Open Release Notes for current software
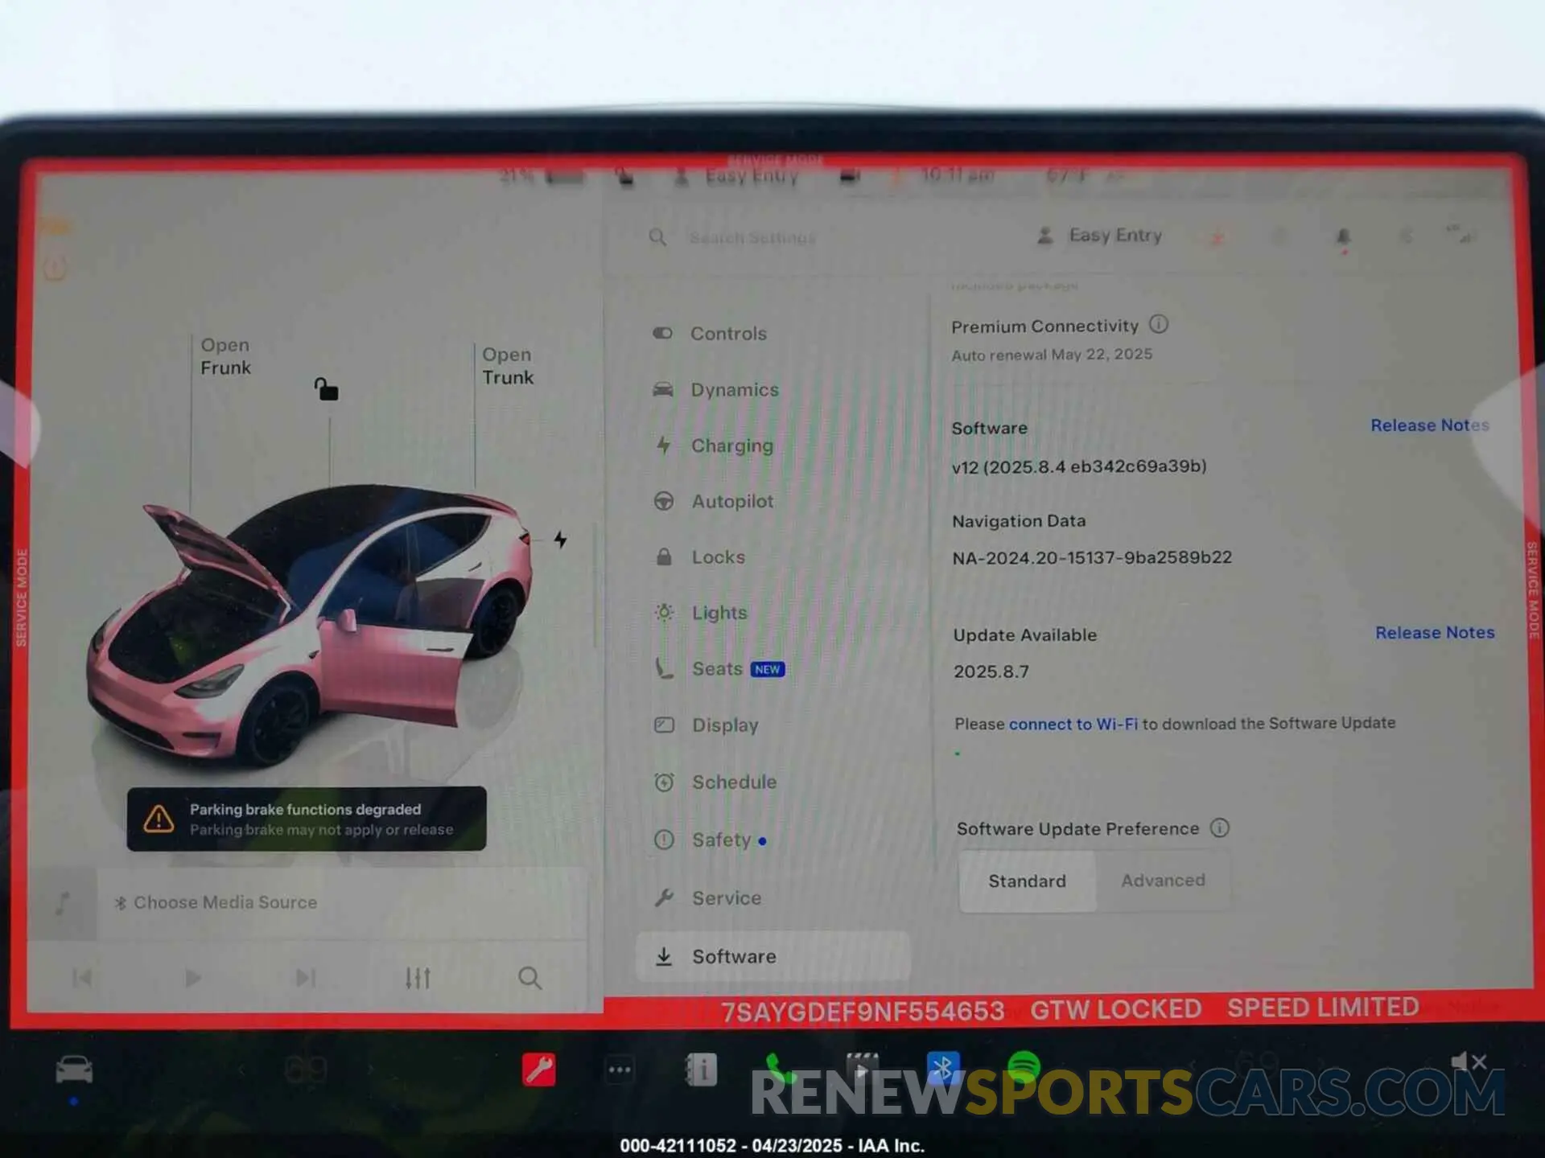 coord(1430,425)
